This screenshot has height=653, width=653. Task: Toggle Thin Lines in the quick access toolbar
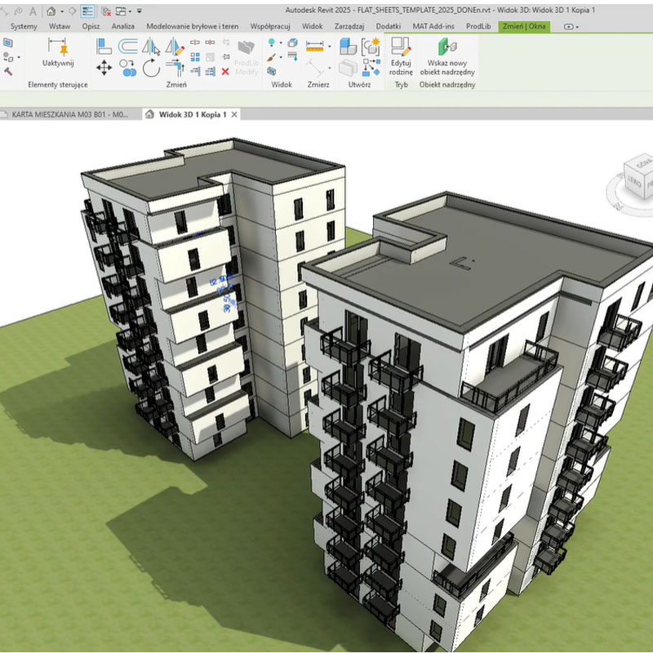point(87,11)
